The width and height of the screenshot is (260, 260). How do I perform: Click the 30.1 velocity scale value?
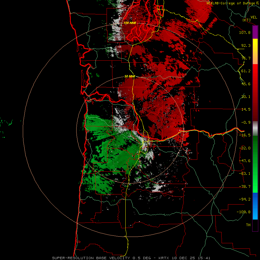click(246, 97)
